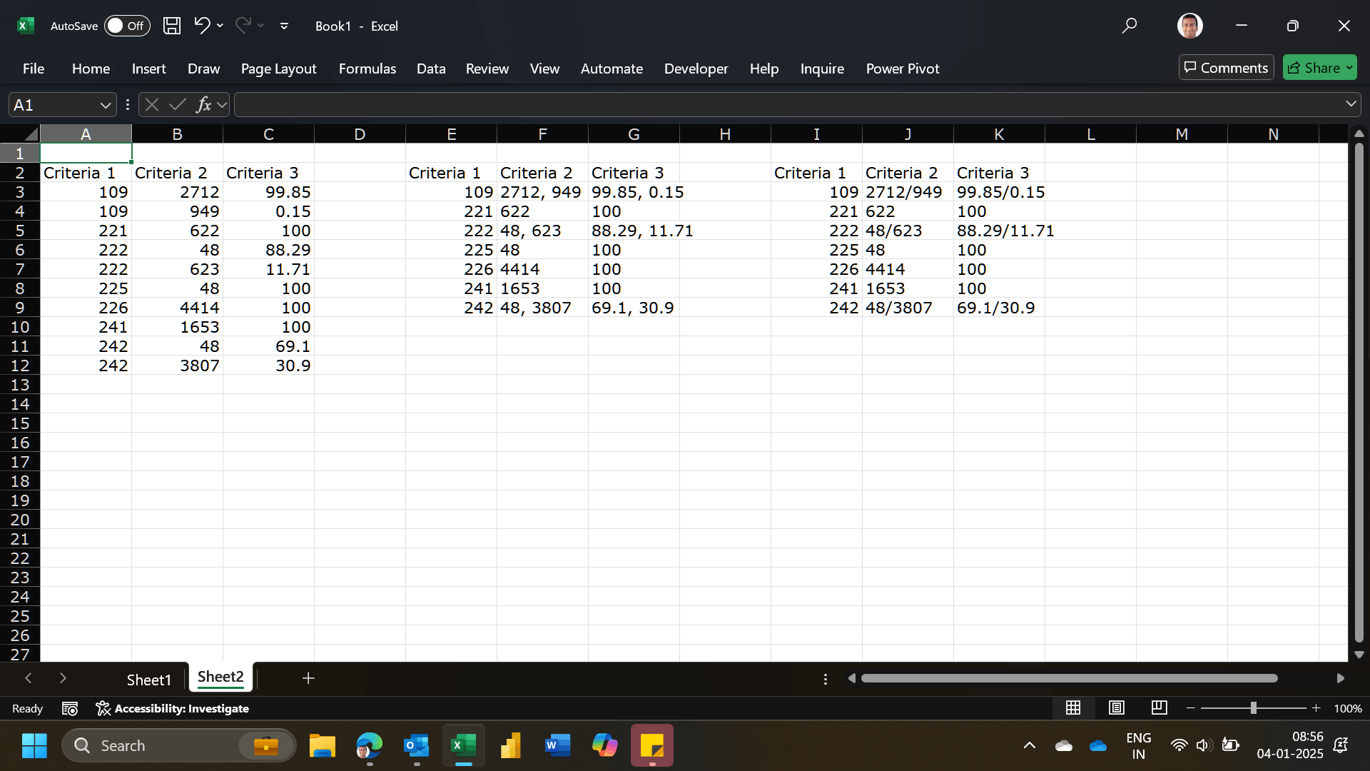Viewport: 1370px width, 771px height.
Task: Switch to Page Break Preview icon
Action: [1160, 707]
